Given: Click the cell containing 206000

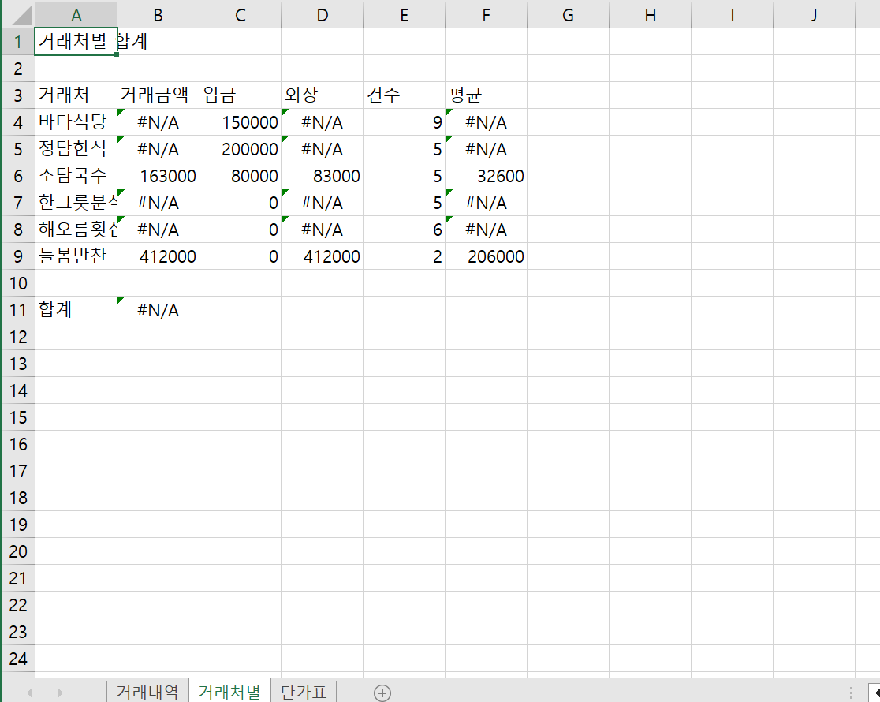Looking at the screenshot, I should 486,256.
